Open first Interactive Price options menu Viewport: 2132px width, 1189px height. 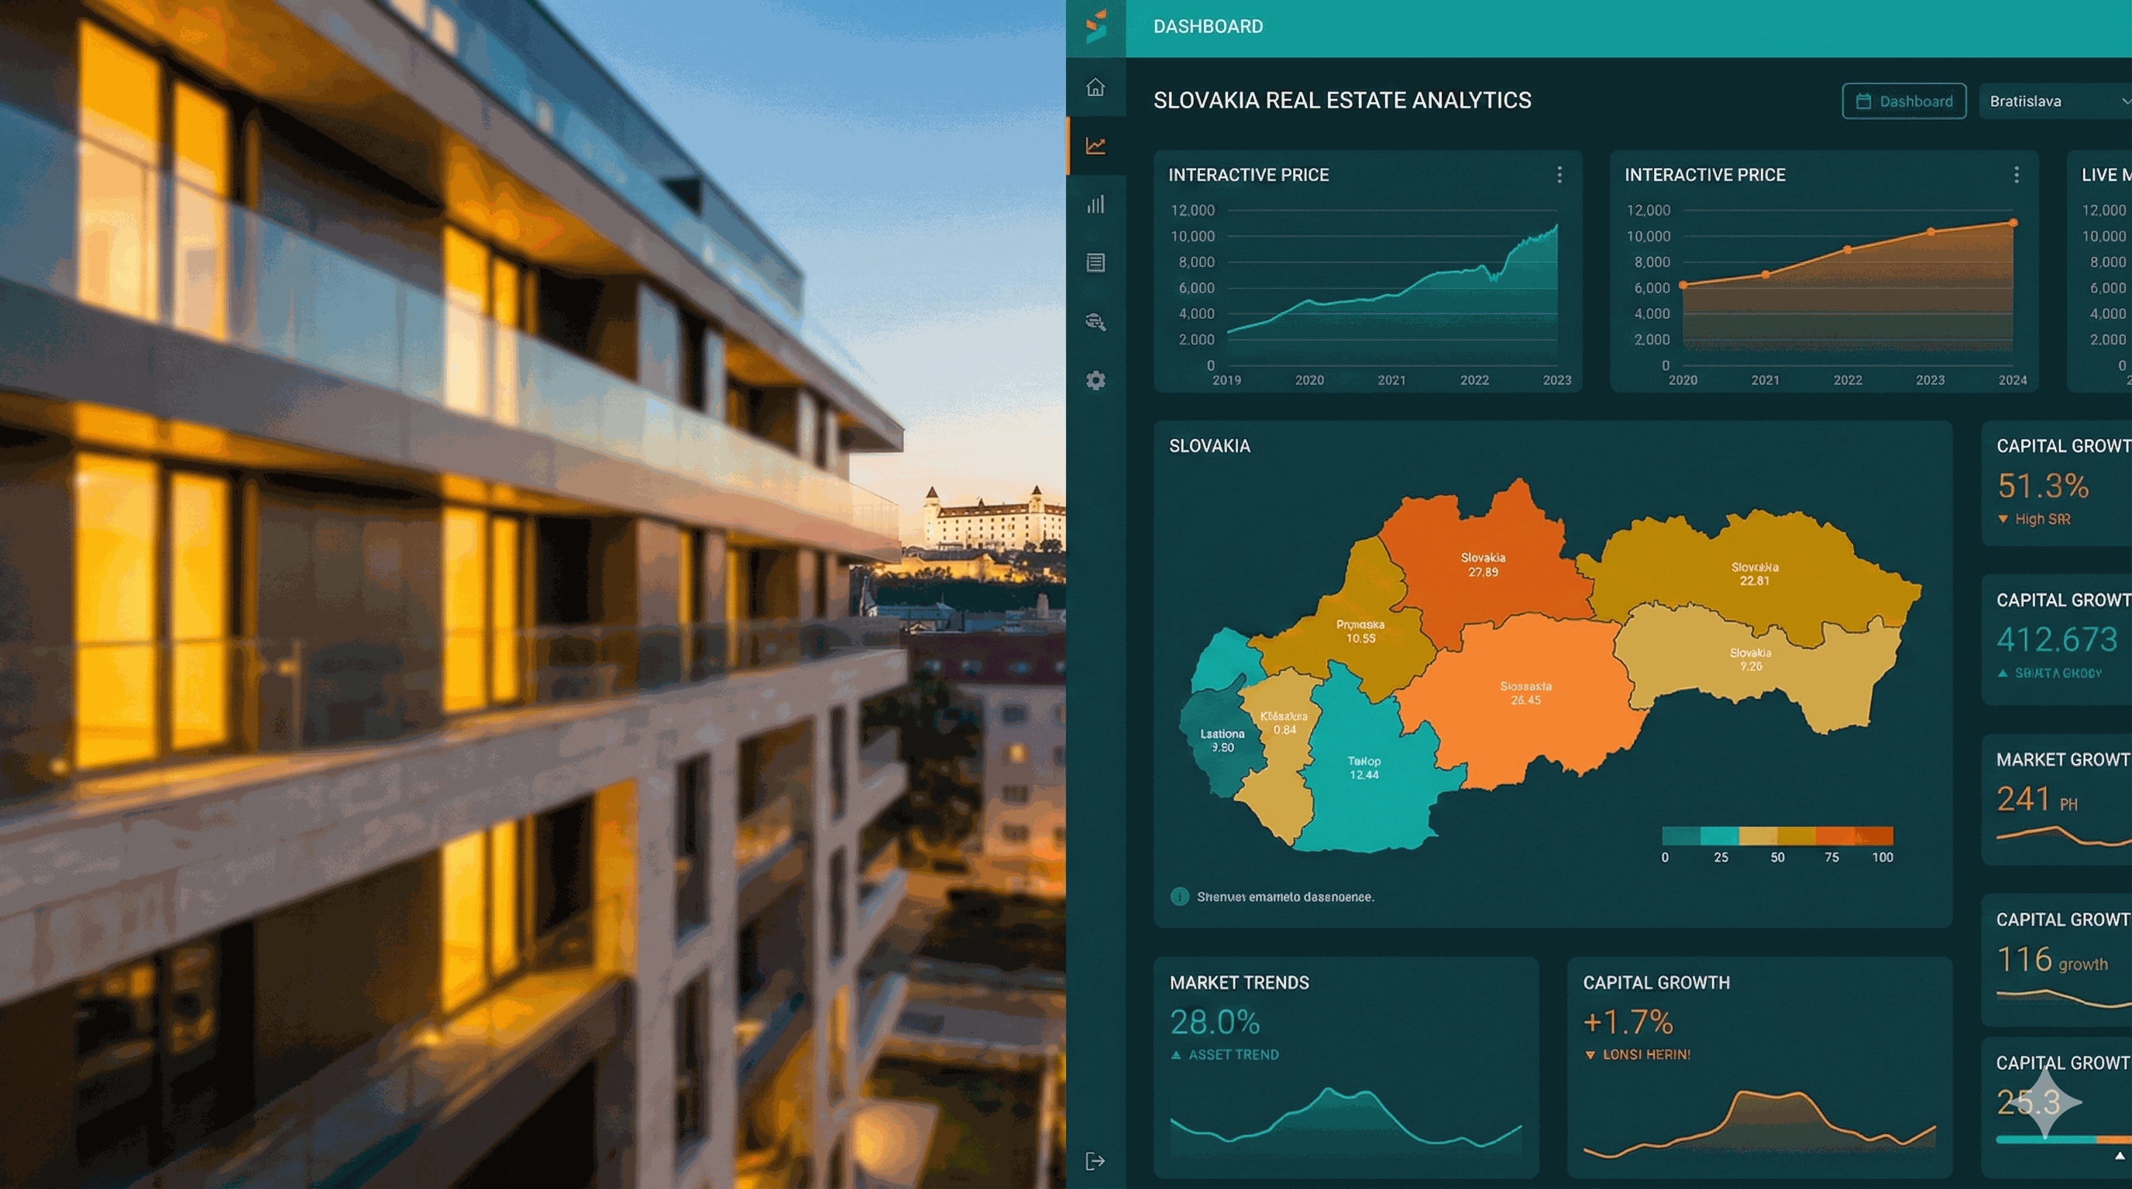point(1559,174)
